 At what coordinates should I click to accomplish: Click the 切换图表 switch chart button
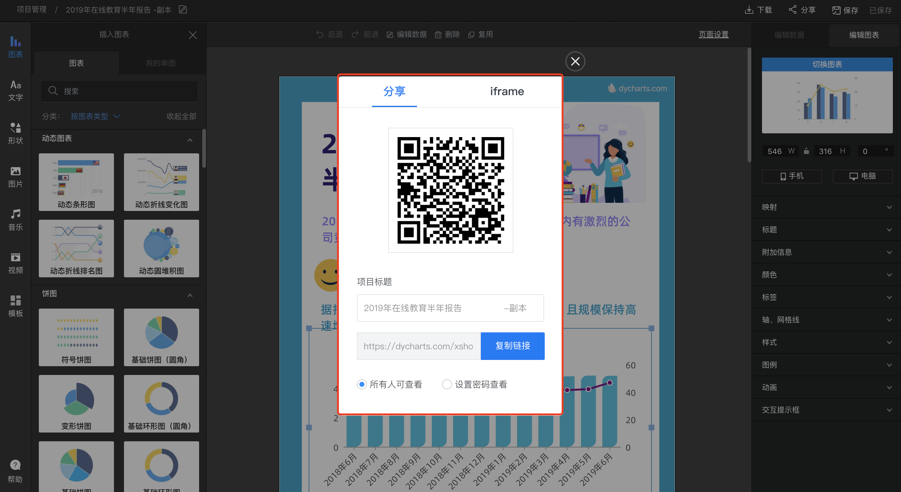[x=827, y=64]
